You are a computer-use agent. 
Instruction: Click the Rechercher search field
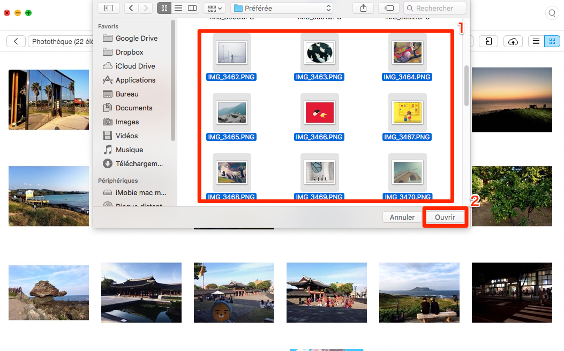click(x=435, y=8)
